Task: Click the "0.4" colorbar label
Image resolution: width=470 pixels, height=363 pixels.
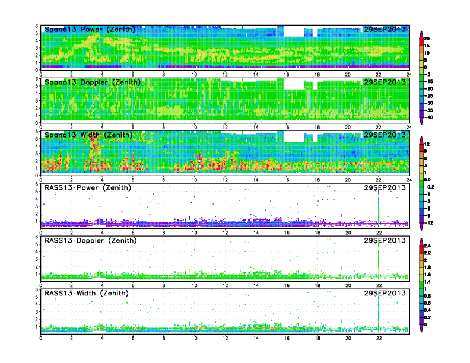Action: point(427,310)
